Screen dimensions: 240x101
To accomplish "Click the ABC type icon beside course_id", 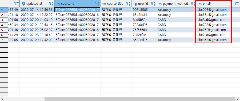I will pos(58,4).
